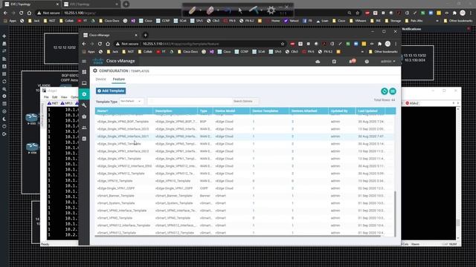
Task: Open the tasks clipboard icon in header
Action: pos(334,62)
